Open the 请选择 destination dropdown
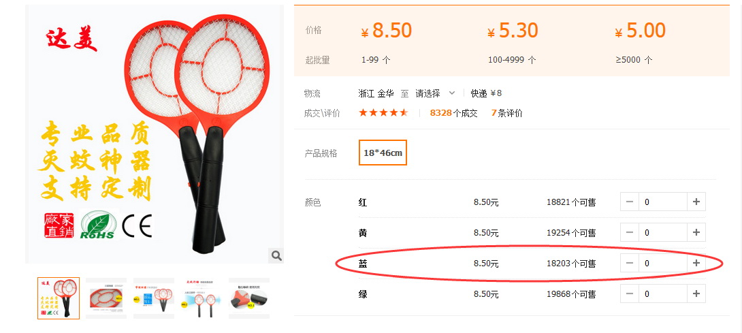This screenshot has width=742, height=333. click(436, 93)
